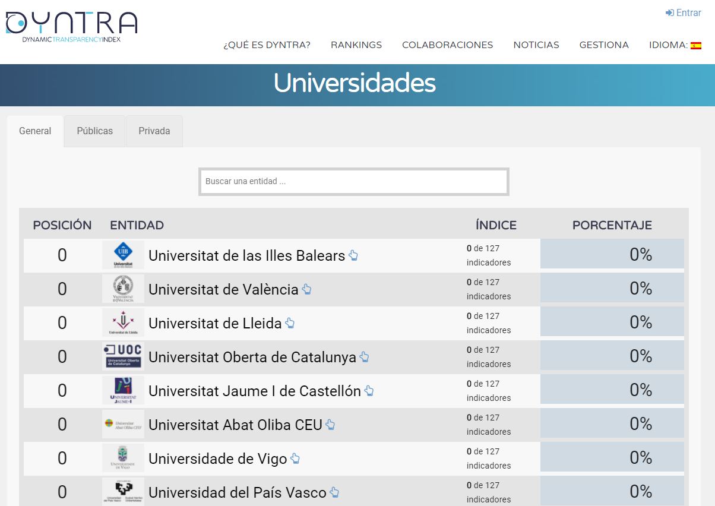Click the Entrar login link
715x506 pixels.
(x=684, y=12)
